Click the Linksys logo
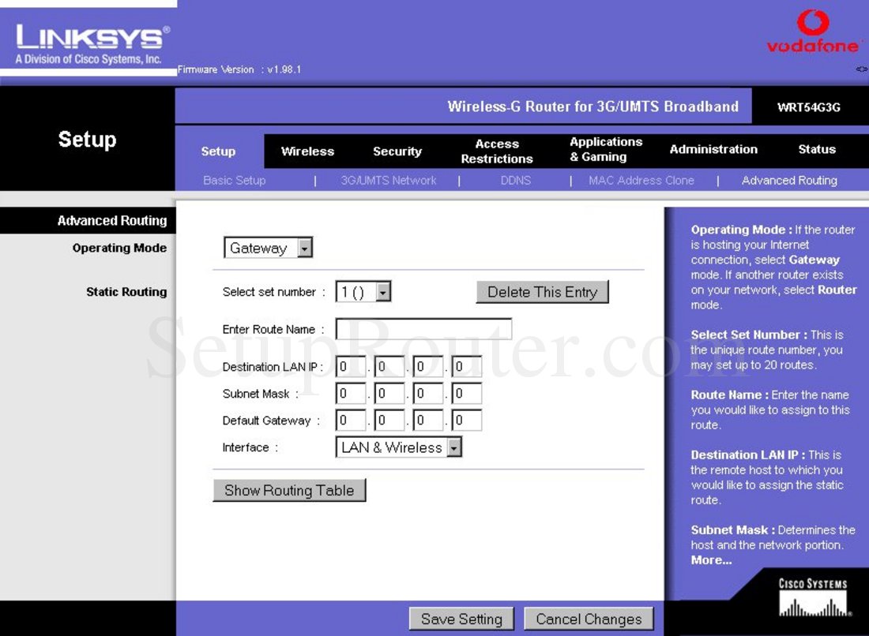The width and height of the screenshot is (869, 636). pyautogui.click(x=88, y=45)
